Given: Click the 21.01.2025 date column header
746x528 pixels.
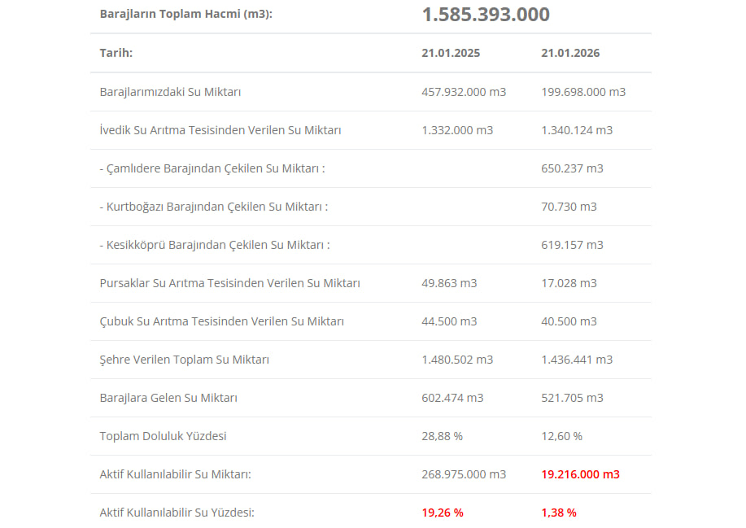Looking at the screenshot, I should coord(451,53).
